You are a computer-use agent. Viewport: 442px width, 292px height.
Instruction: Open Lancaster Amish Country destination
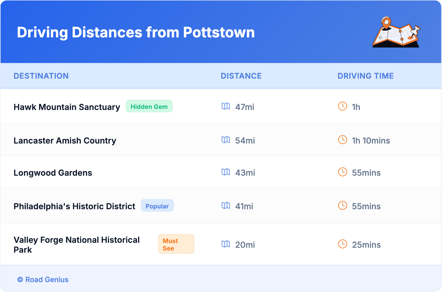click(x=65, y=141)
